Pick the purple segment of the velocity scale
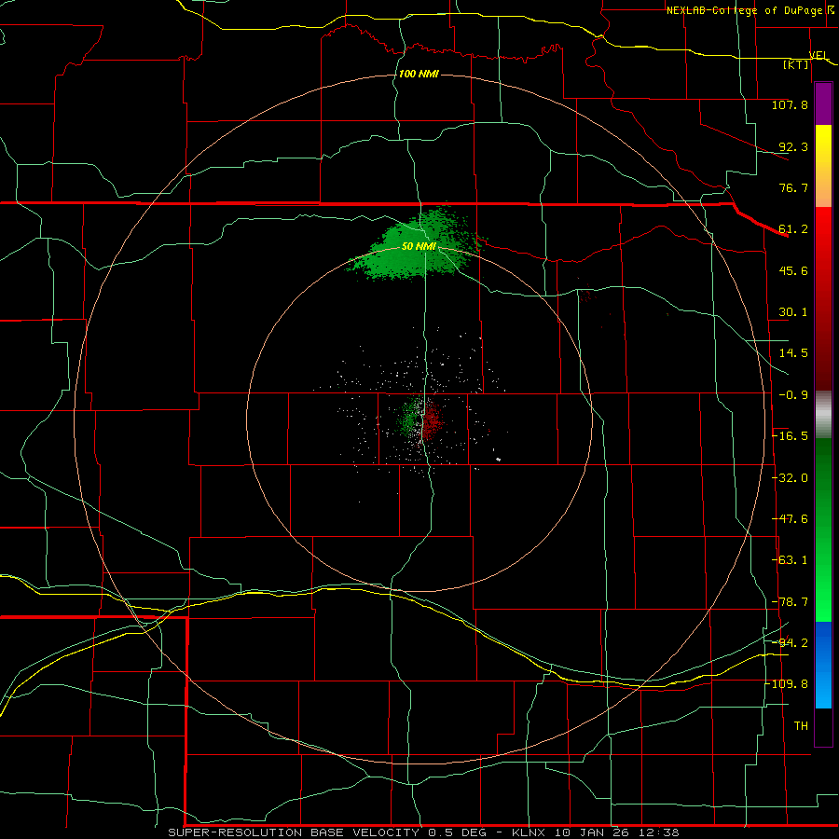Viewport: 839px width, 839px height. (x=823, y=103)
